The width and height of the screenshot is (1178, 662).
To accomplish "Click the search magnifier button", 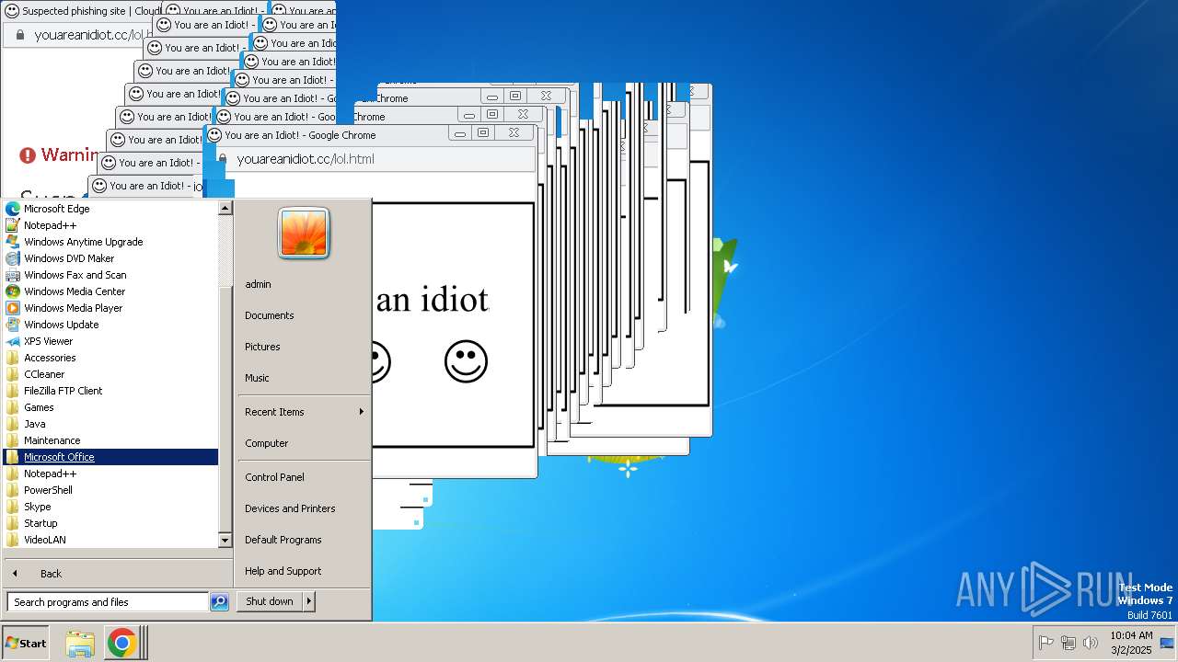I will click(x=219, y=602).
